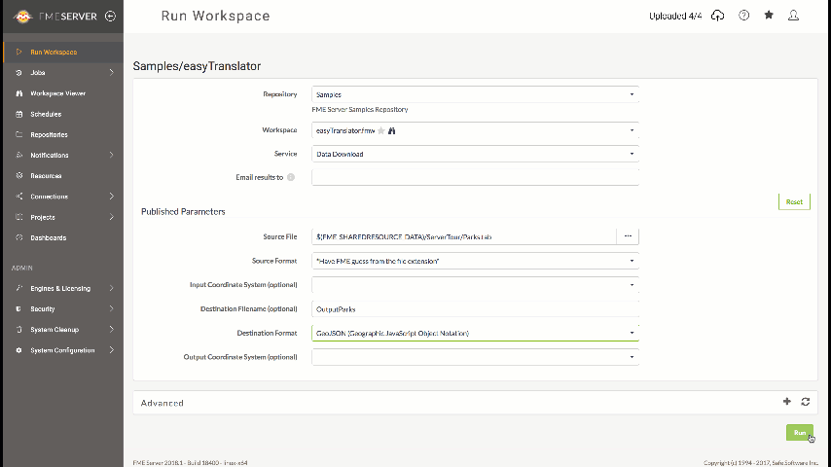831x467 pixels.
Task: Click the Dashboards sidebar icon
Action: pyautogui.click(x=19, y=237)
